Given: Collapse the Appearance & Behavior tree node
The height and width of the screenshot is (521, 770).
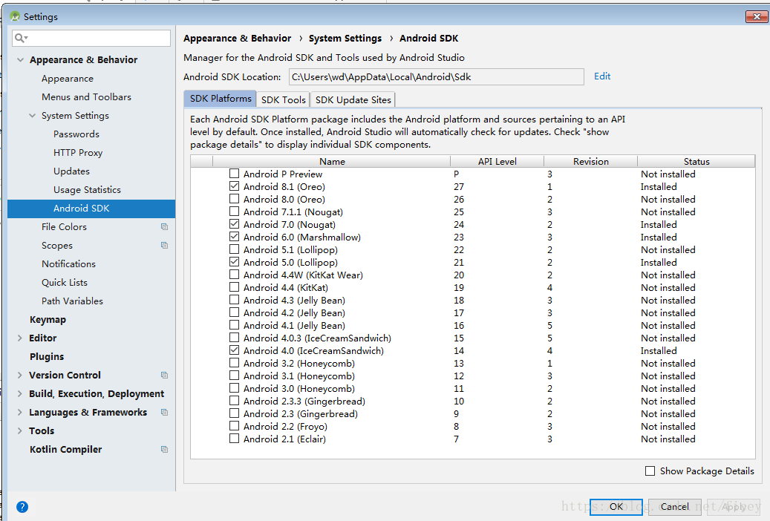Looking at the screenshot, I should pos(20,60).
